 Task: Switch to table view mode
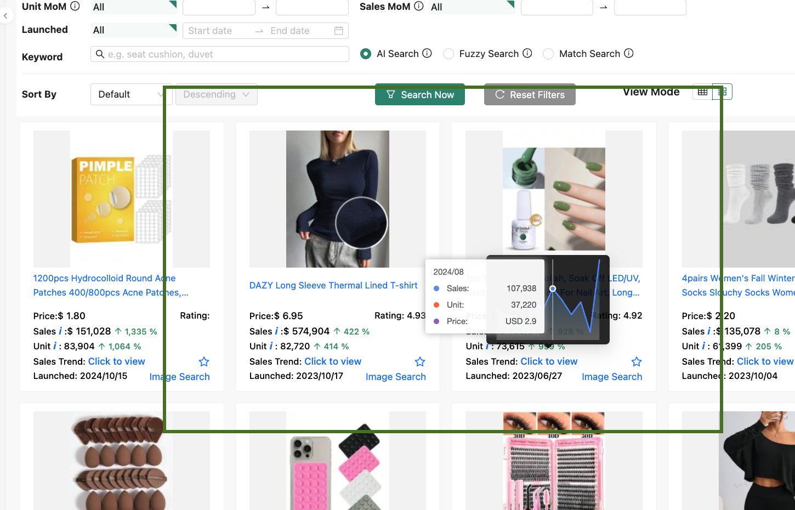(x=702, y=91)
